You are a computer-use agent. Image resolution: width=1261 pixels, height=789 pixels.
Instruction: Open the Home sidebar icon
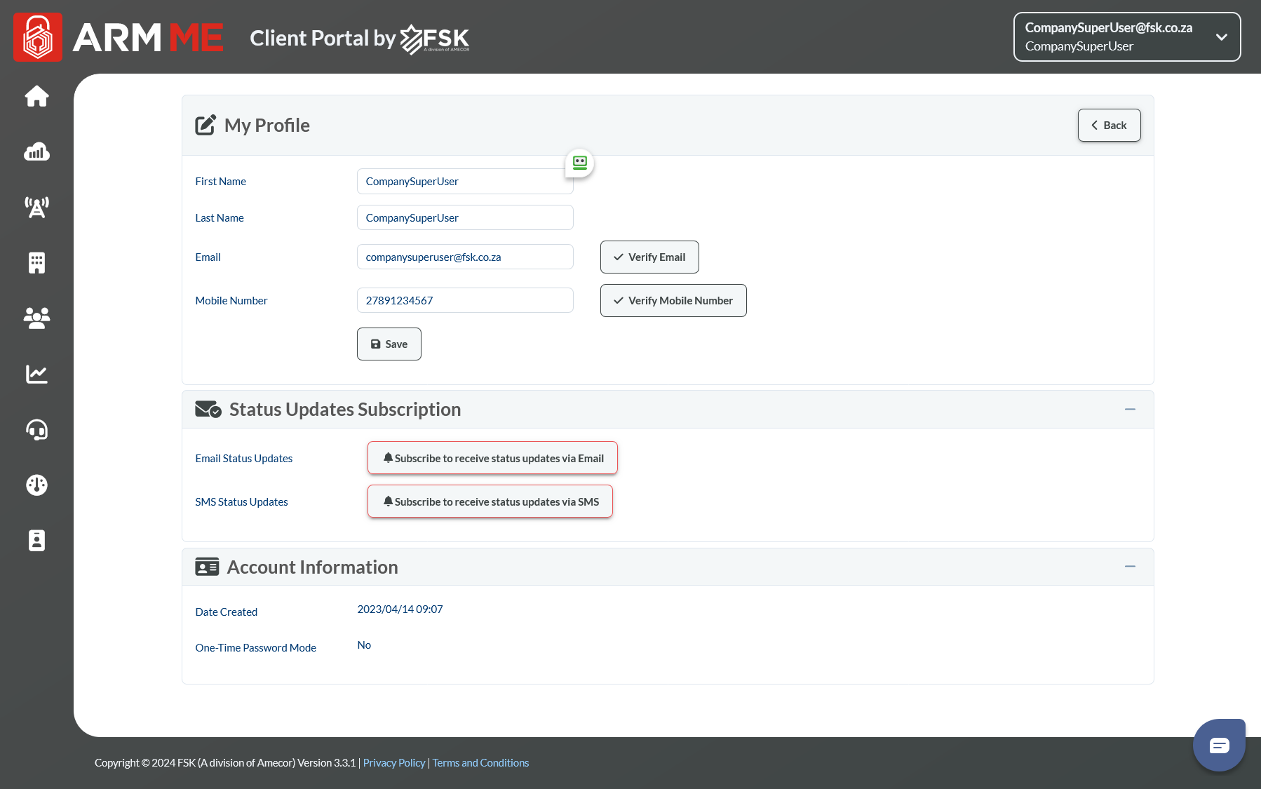[x=36, y=96]
